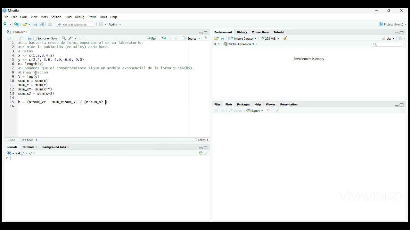Screen dimensions: 410x230
Task: Open the Tutorial tab
Action: [x=279, y=32]
